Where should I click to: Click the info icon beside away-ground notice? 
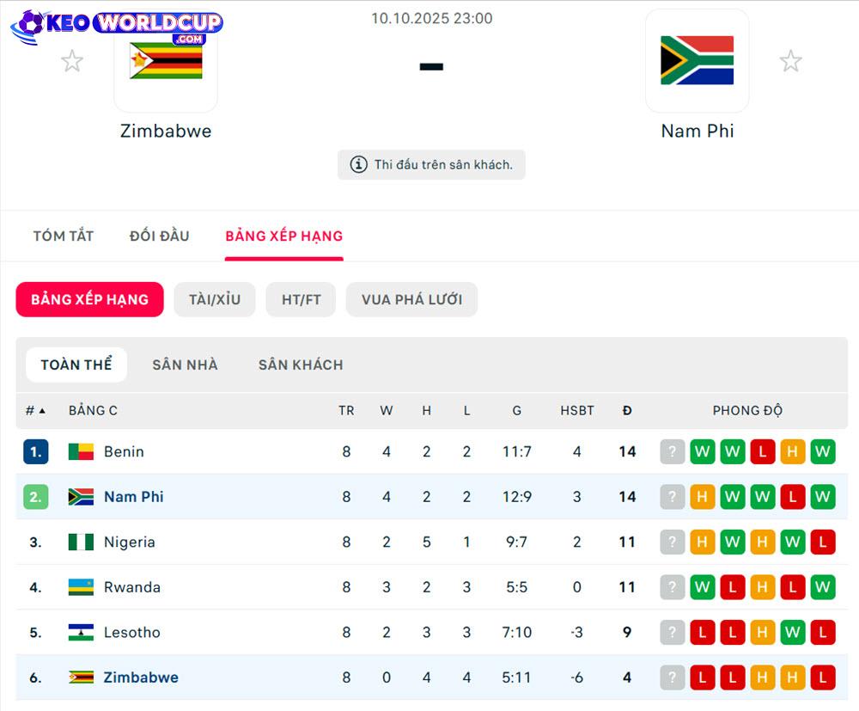pyautogui.click(x=358, y=164)
